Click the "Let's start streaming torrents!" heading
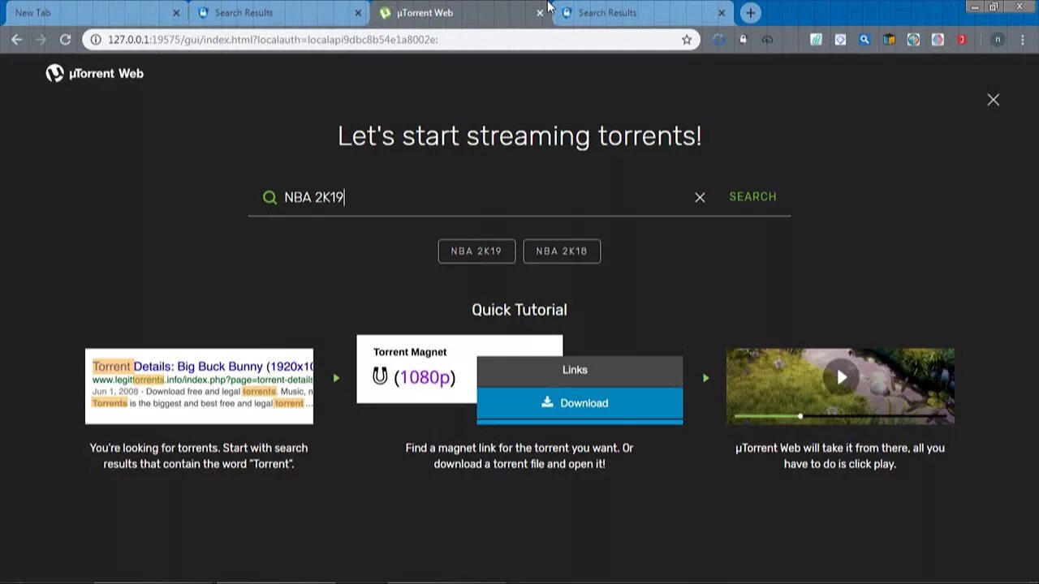 point(519,135)
